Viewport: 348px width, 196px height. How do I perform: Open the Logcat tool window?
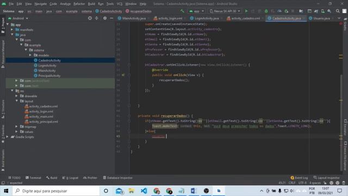70,177
